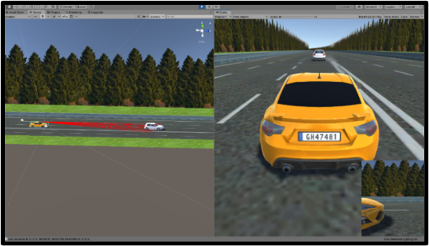
Task: Open the Layers dropdown
Action: point(393,7)
